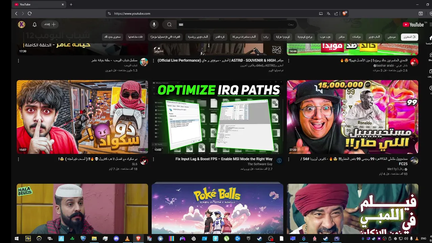Open Epic Games launcher from taskbar

click(248, 239)
